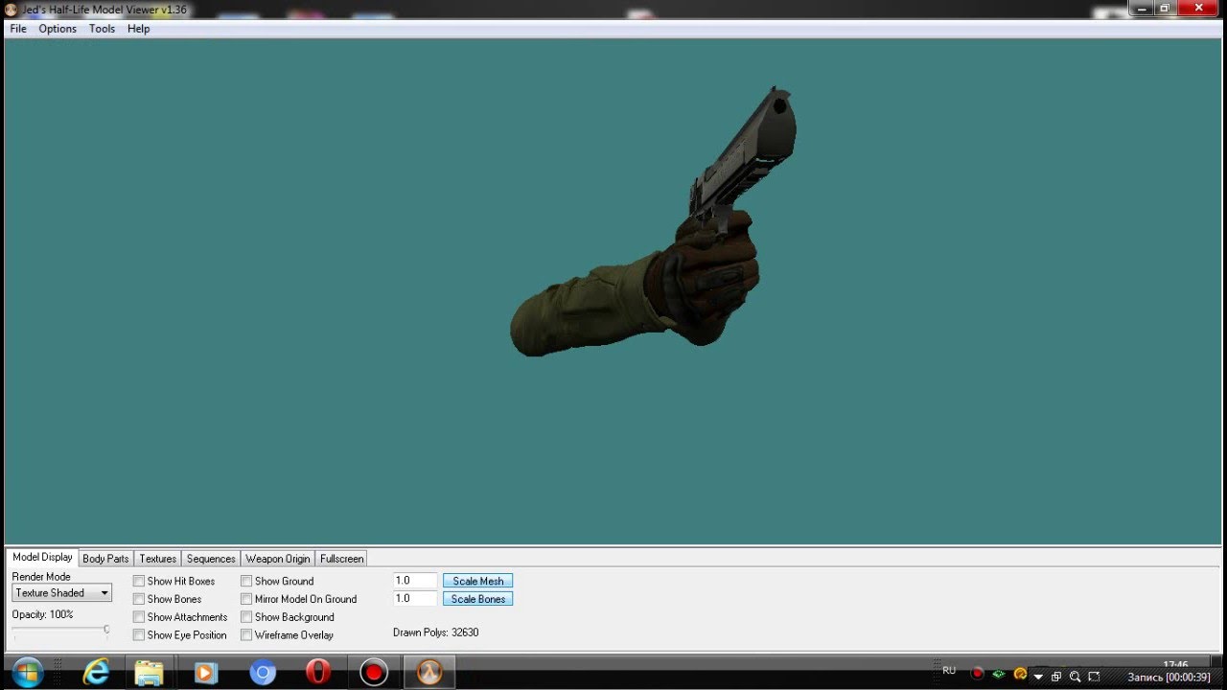
Task: Toggle Wireframe Overlay checkbox
Action: coord(246,634)
